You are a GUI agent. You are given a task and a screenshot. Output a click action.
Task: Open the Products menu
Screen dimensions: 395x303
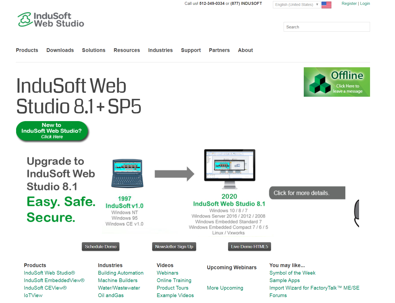tap(27, 50)
